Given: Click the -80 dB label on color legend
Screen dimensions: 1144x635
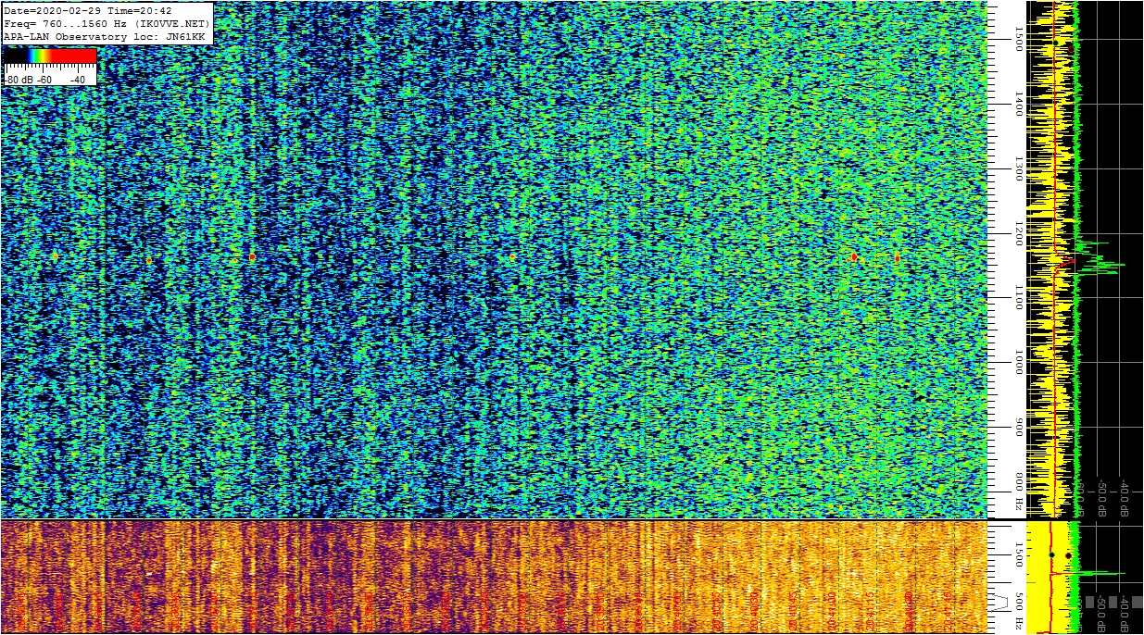Looking at the screenshot, I should point(19,80).
